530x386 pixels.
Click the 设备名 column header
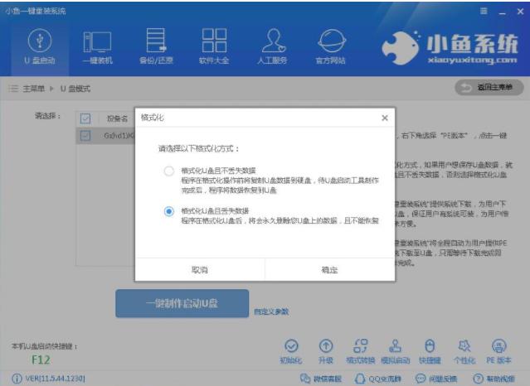[117, 118]
